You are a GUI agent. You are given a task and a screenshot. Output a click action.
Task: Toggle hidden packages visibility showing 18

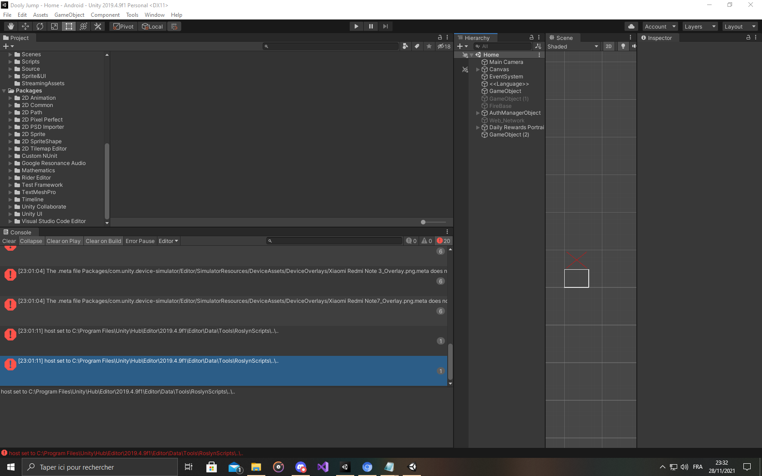pos(444,46)
